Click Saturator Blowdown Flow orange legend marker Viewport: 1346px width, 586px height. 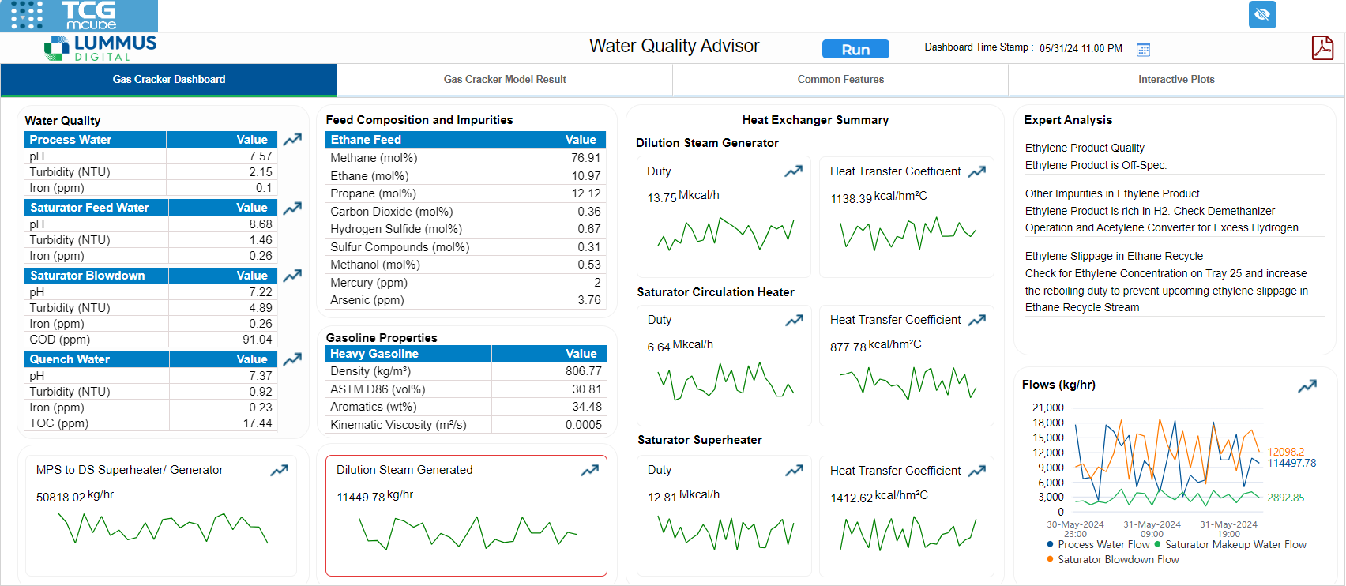click(x=1050, y=559)
